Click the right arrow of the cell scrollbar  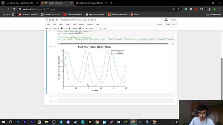(x=173, y=44)
